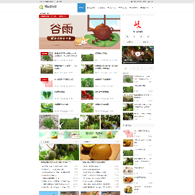The height and width of the screenshot is (195, 195).
Task: Select the first icon tab below the video
Action: coord(126,68)
